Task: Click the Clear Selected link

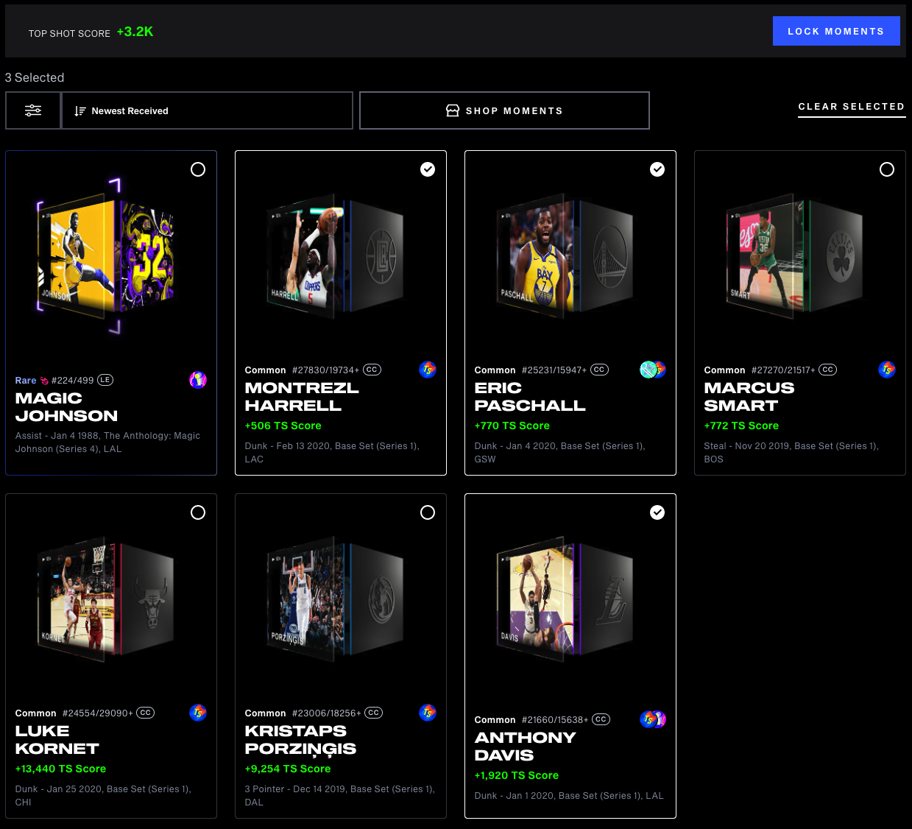Action: pyautogui.click(x=852, y=107)
